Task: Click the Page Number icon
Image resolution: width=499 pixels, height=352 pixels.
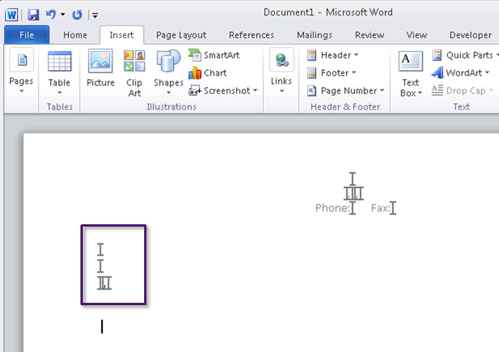Action: 312,91
